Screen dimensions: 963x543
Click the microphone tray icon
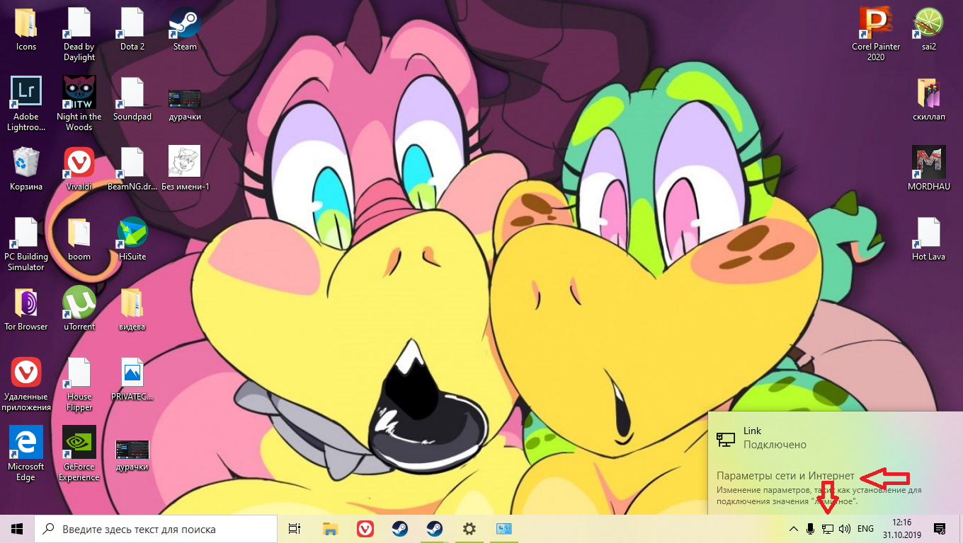point(810,529)
